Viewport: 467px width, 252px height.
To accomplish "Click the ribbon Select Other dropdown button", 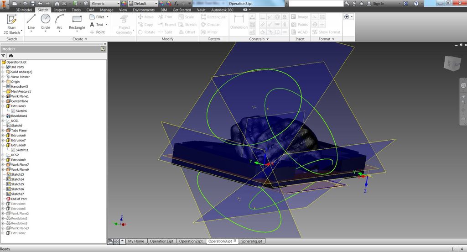I will (348, 17).
